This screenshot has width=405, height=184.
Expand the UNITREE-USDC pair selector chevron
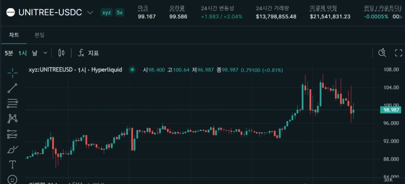(x=90, y=12)
